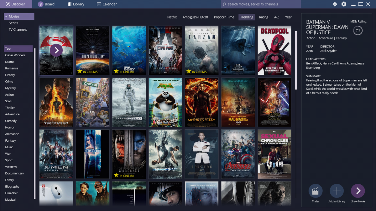
Task: Open the add-ons icon beside settings
Action: (x=335, y=4)
